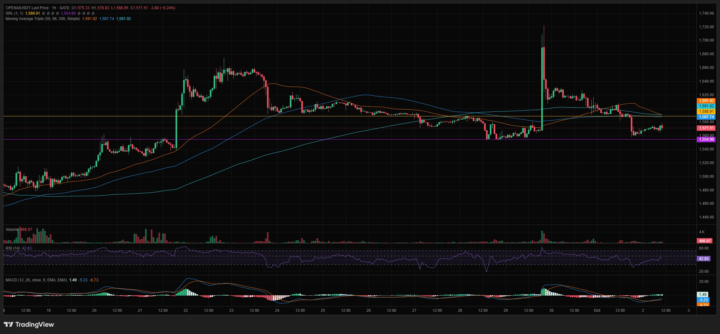
Task: Click the Volume indicator legend label
Action: (12, 230)
